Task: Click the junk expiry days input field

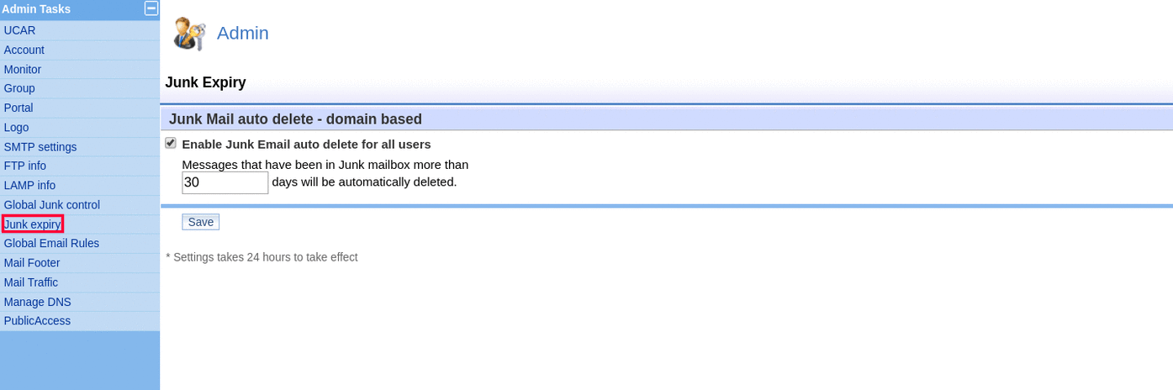Action: (x=225, y=182)
